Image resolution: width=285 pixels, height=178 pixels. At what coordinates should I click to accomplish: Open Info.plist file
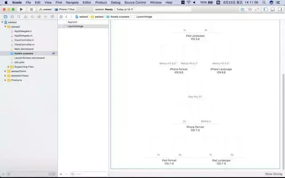[x=20, y=62]
